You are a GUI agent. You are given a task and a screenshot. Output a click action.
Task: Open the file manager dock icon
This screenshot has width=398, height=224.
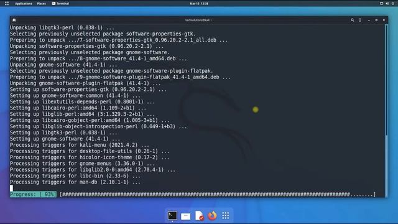tap(185, 216)
